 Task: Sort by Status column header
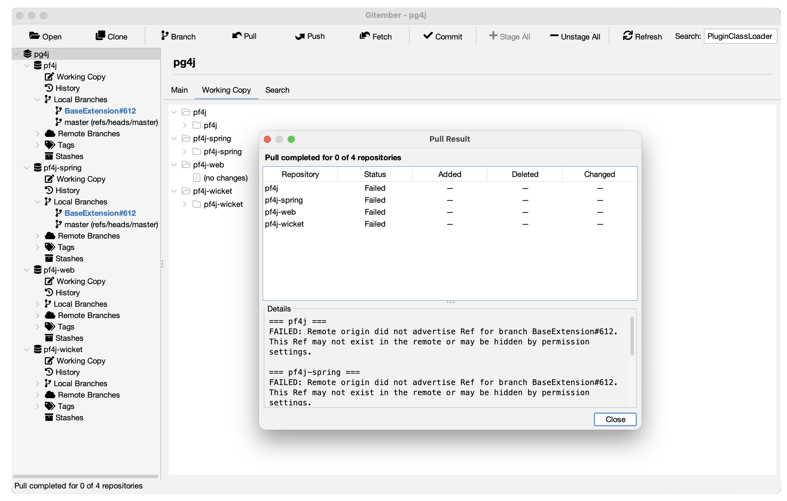point(375,174)
